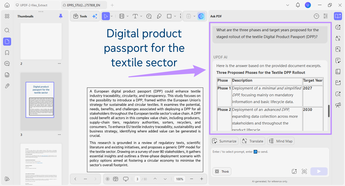Open the Tools menu
345x186 pixels.
[x=80, y=16]
